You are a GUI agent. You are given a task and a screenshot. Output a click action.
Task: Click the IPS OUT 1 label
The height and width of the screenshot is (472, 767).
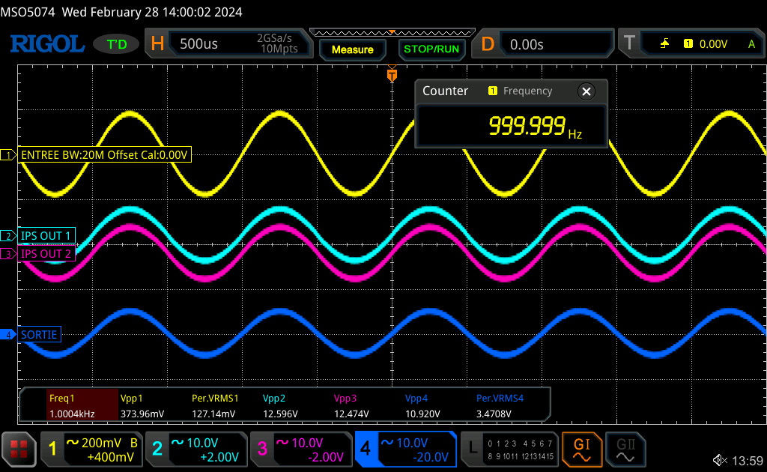click(x=46, y=236)
